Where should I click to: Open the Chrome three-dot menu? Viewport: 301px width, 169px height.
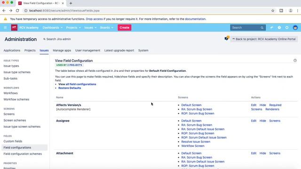(x=298, y=11)
